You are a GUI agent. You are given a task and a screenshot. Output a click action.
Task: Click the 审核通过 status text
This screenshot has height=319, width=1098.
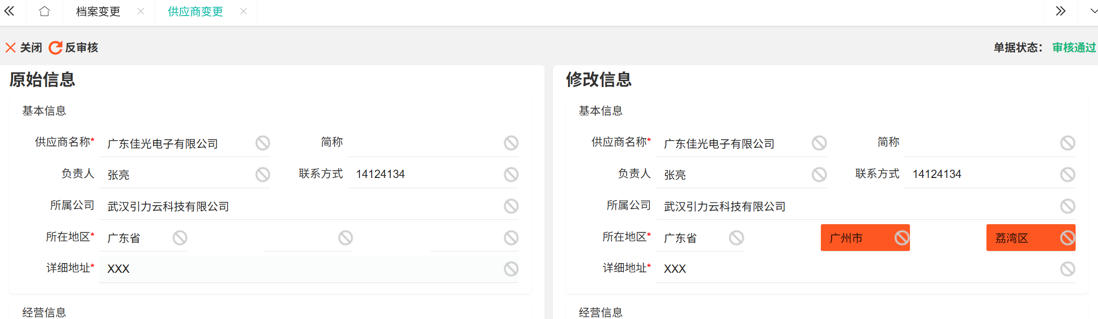[1074, 48]
